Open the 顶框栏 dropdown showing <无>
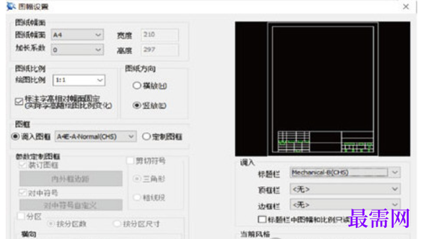Viewport: 422px width, 239px height. (x=345, y=189)
